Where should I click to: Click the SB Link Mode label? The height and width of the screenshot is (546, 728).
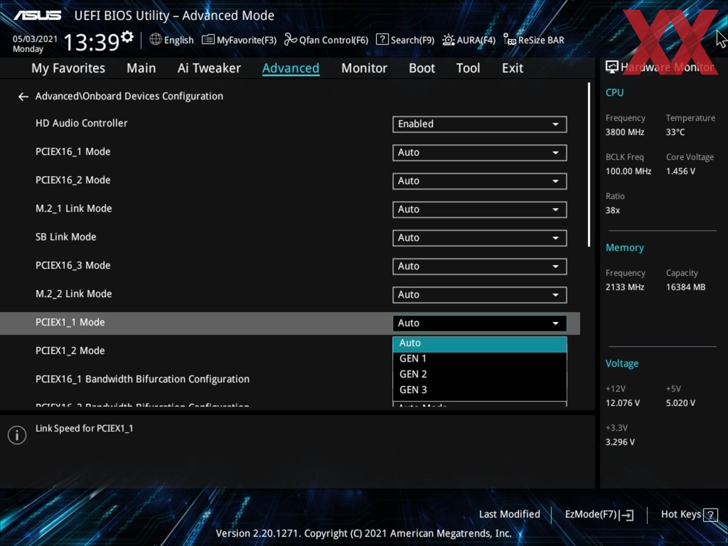coord(66,237)
